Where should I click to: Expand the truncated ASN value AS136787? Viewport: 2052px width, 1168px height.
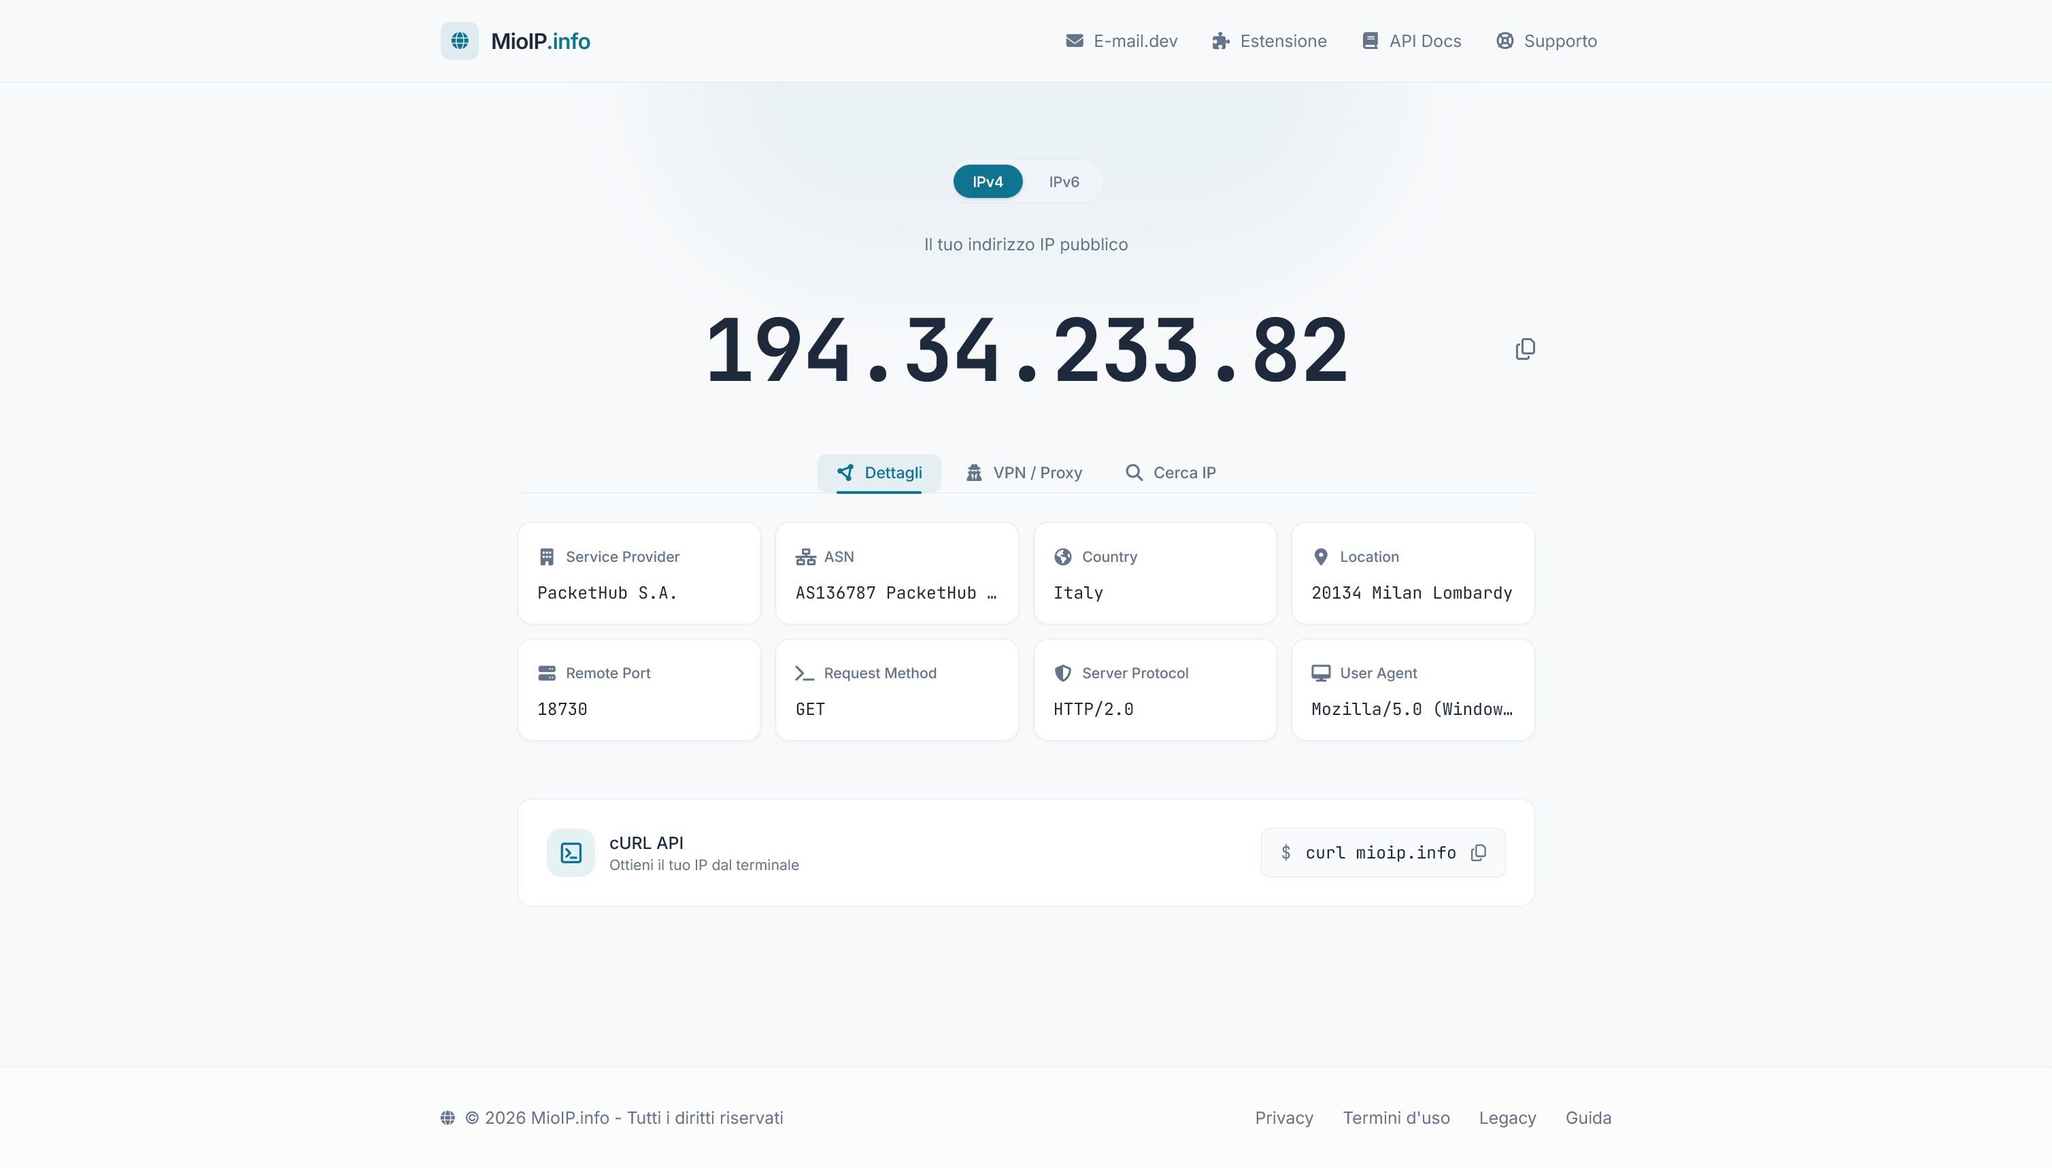click(x=896, y=593)
